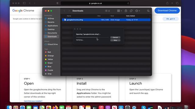Open Firefox from the Dock
This screenshot has height=109, width=195.
(55, 107)
